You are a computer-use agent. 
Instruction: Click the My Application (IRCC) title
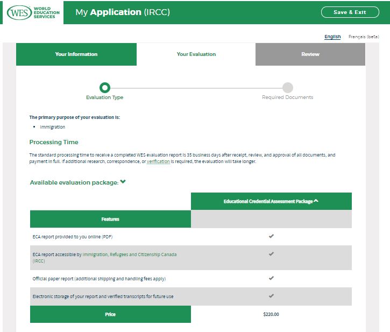123,12
